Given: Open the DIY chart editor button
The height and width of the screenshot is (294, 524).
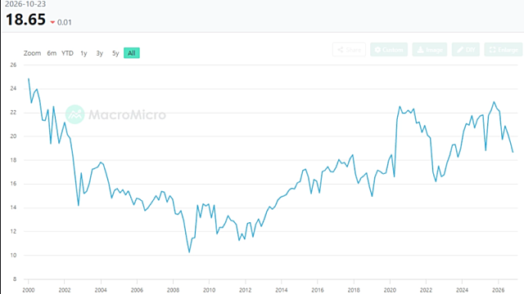Looking at the screenshot, I should pyautogui.click(x=466, y=50).
